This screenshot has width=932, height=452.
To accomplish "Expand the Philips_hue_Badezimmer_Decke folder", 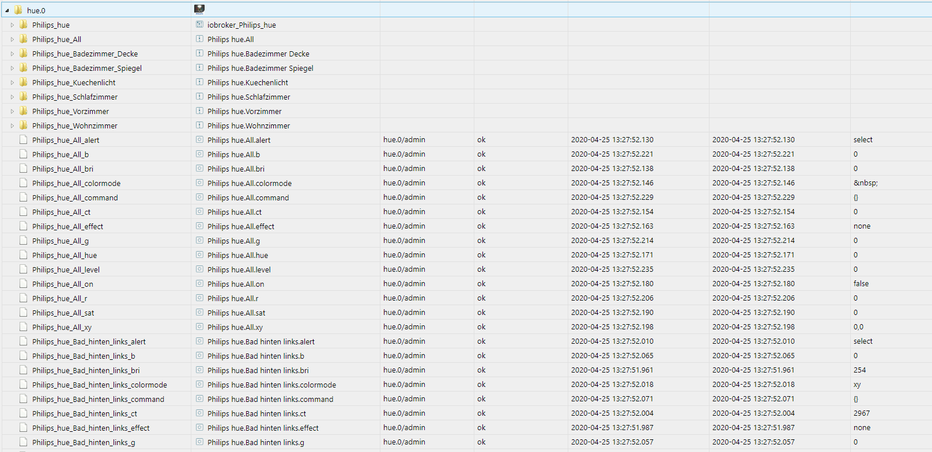I will pyautogui.click(x=12, y=54).
